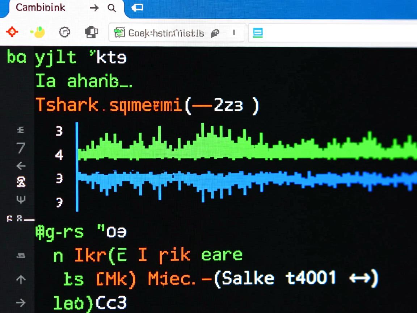Switch to the Cambibink browser tab
Image resolution: width=417 pixels, height=313 pixels.
click(x=41, y=8)
